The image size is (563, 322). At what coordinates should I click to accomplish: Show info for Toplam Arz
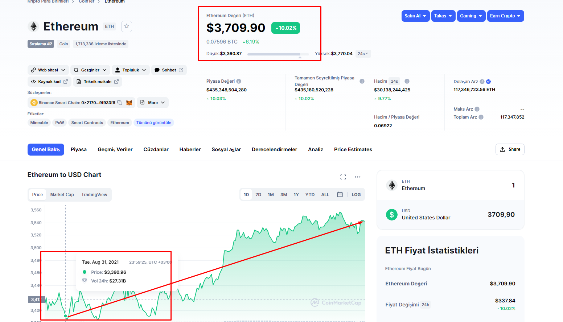tap(481, 117)
